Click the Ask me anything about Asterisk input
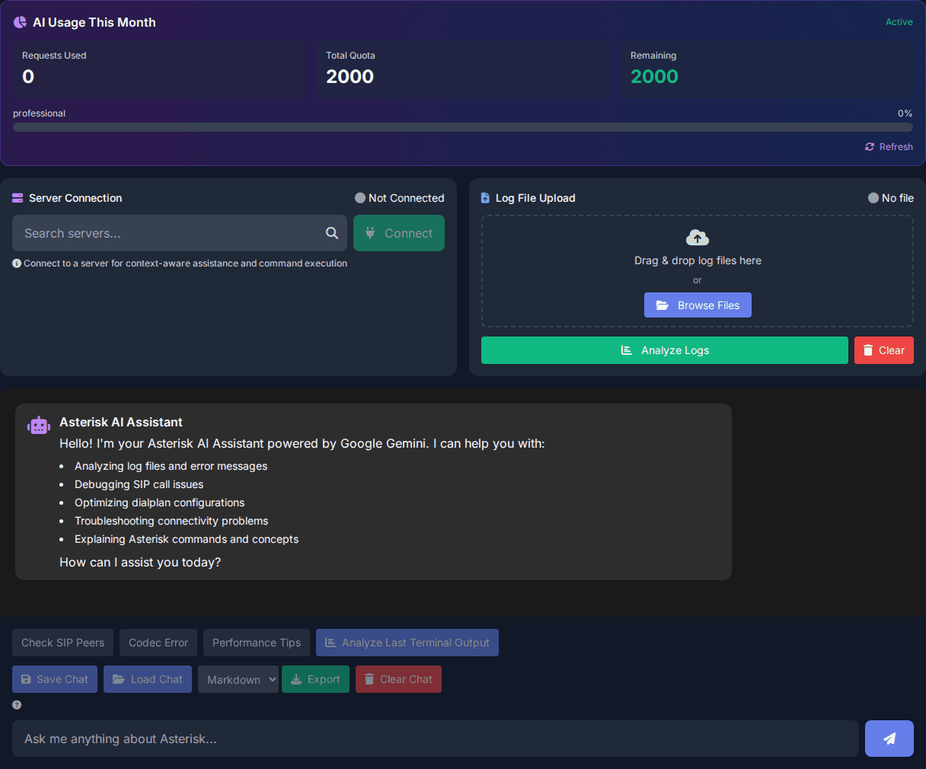This screenshot has width=926, height=769. tap(434, 738)
